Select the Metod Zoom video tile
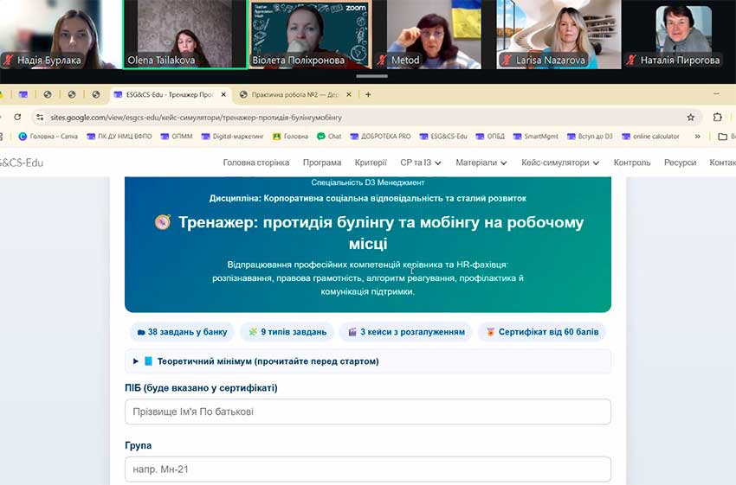Screen dimensions: 736x485 click(x=435, y=35)
